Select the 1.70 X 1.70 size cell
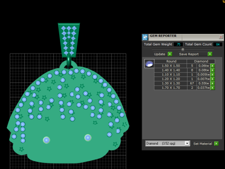The width and height of the screenshot is (225, 169). click(171, 88)
